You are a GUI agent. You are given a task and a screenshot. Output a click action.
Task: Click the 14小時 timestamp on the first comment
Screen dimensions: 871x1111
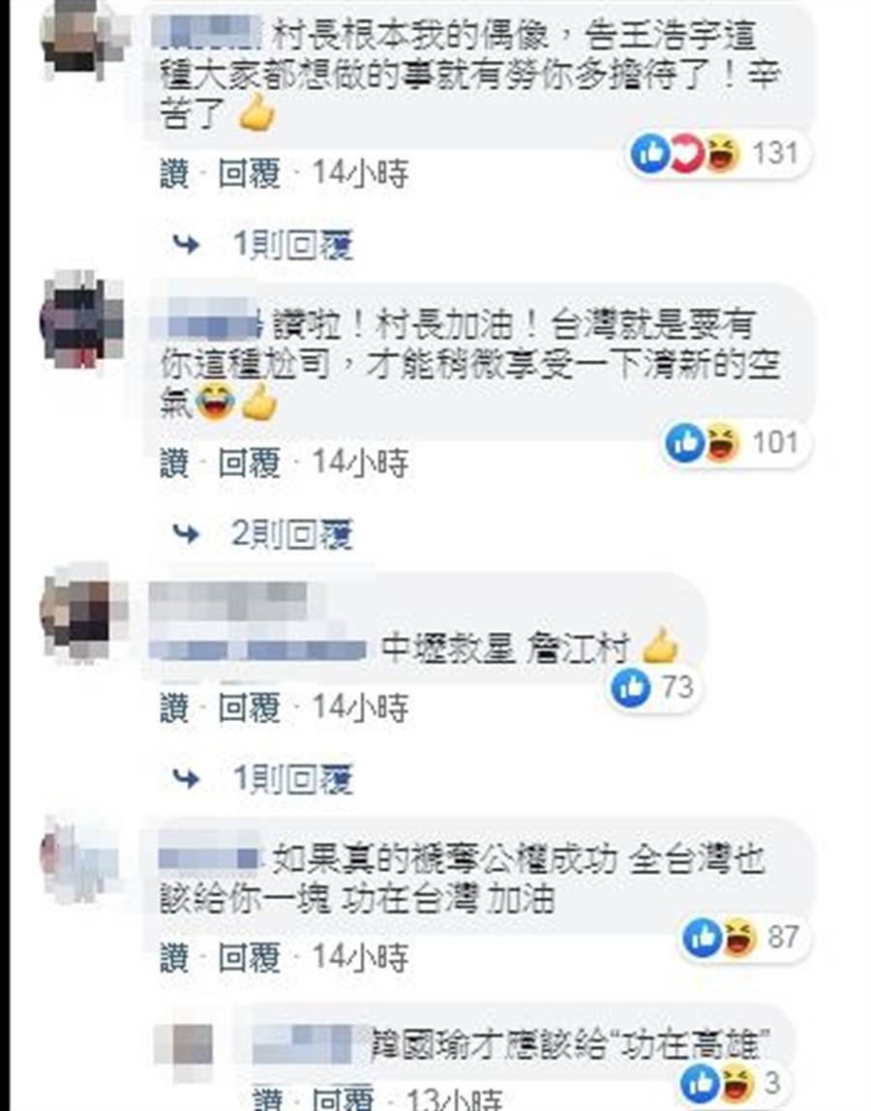click(x=361, y=173)
